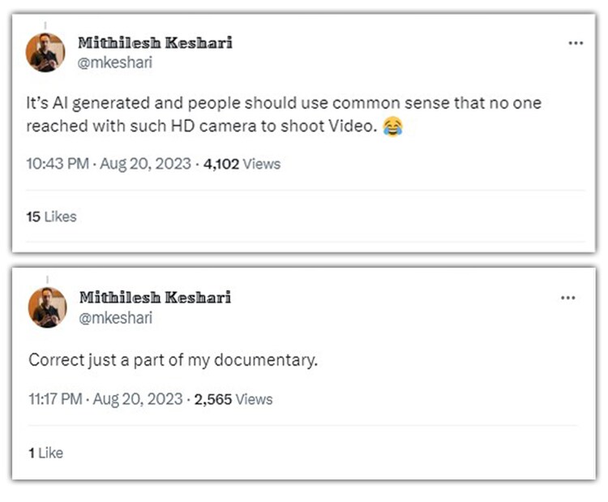This screenshot has width=608, height=502.
Task: Click the 'Correct just a part of my documentary' text
Action: click(x=173, y=359)
